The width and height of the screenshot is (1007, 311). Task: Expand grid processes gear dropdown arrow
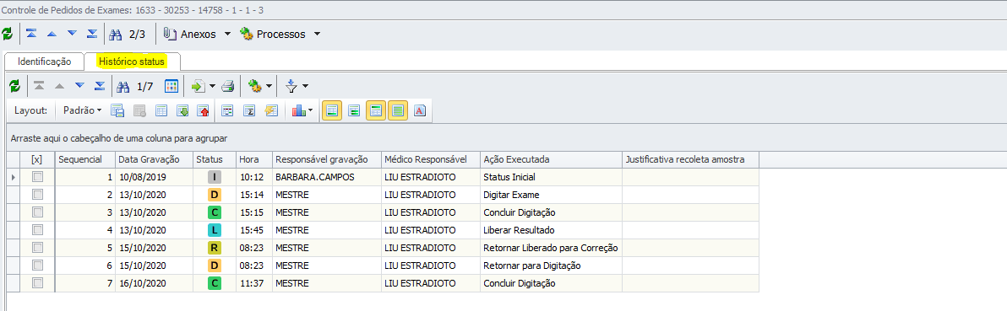click(x=269, y=86)
